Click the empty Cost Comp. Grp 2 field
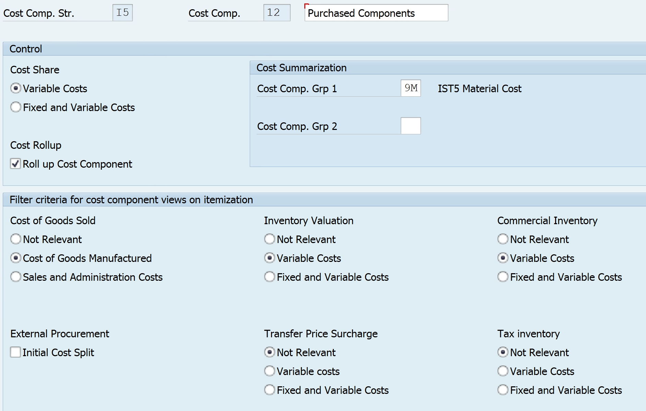Screen dimensions: 646x411 click(411, 126)
